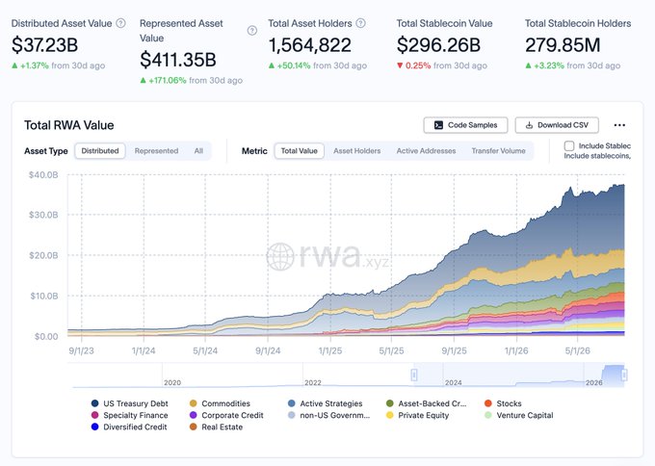This screenshot has width=655, height=466.
Task: Click the 1/1/25 x-axis date label
Action: 330,350
